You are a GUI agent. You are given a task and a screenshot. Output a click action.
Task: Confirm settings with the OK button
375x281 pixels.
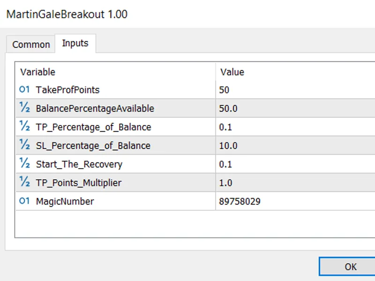[347, 266]
